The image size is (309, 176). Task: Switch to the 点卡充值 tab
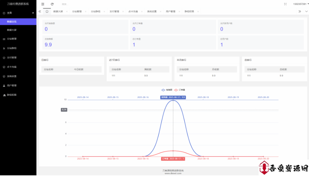[133, 12]
